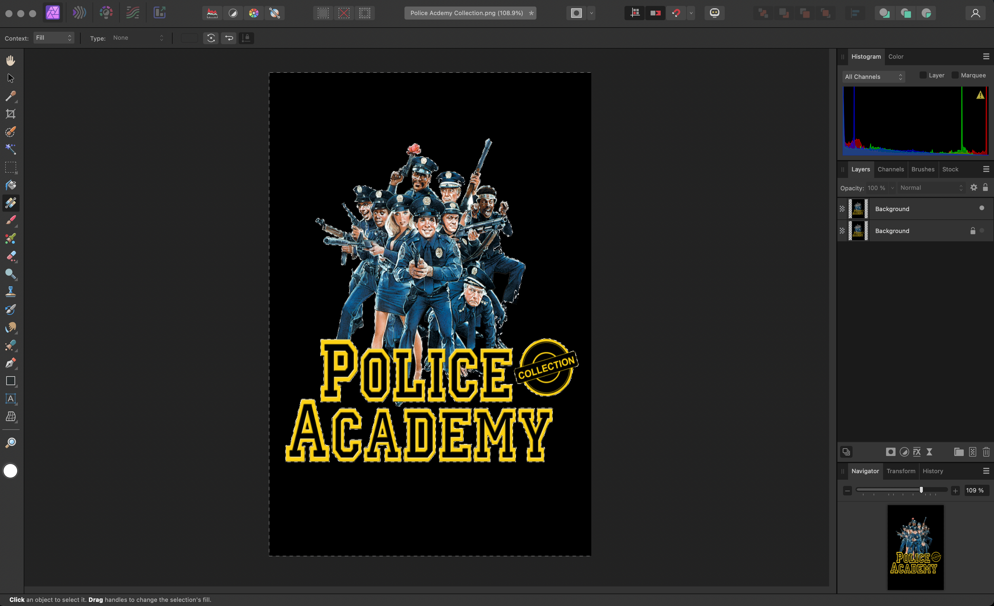
Task: Select the Gradient tool
Action: tap(10, 203)
